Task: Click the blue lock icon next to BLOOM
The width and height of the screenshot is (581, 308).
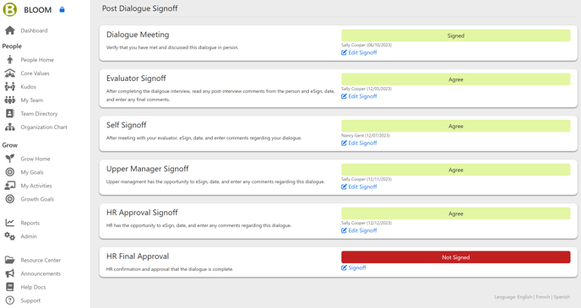Action: (x=62, y=9)
